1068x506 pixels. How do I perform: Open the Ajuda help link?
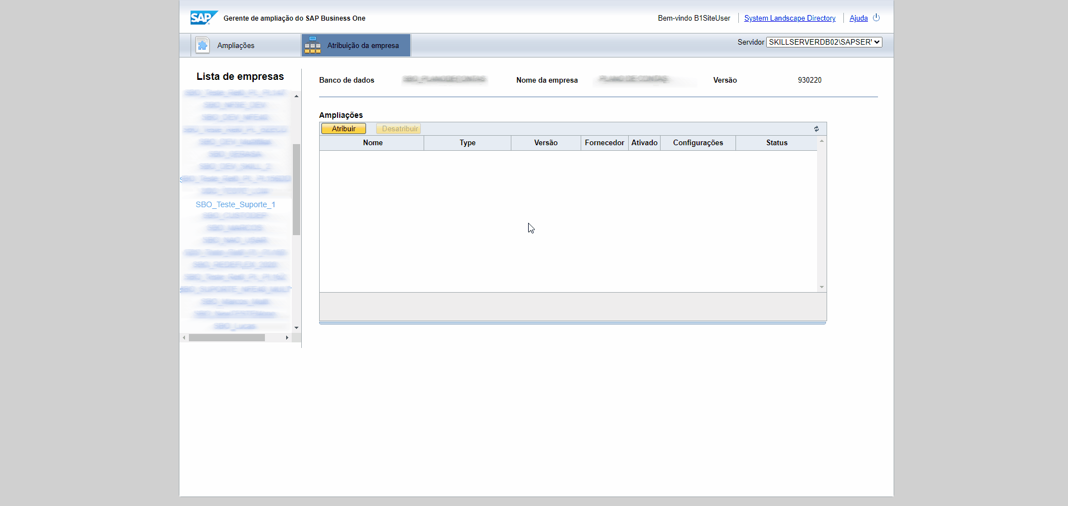[858, 18]
